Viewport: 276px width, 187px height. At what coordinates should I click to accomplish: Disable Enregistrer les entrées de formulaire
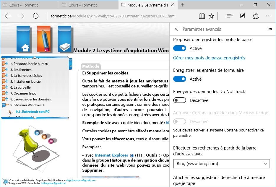tap(180, 79)
